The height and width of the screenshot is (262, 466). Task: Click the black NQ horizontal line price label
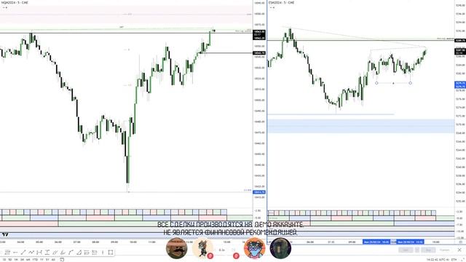259,53
